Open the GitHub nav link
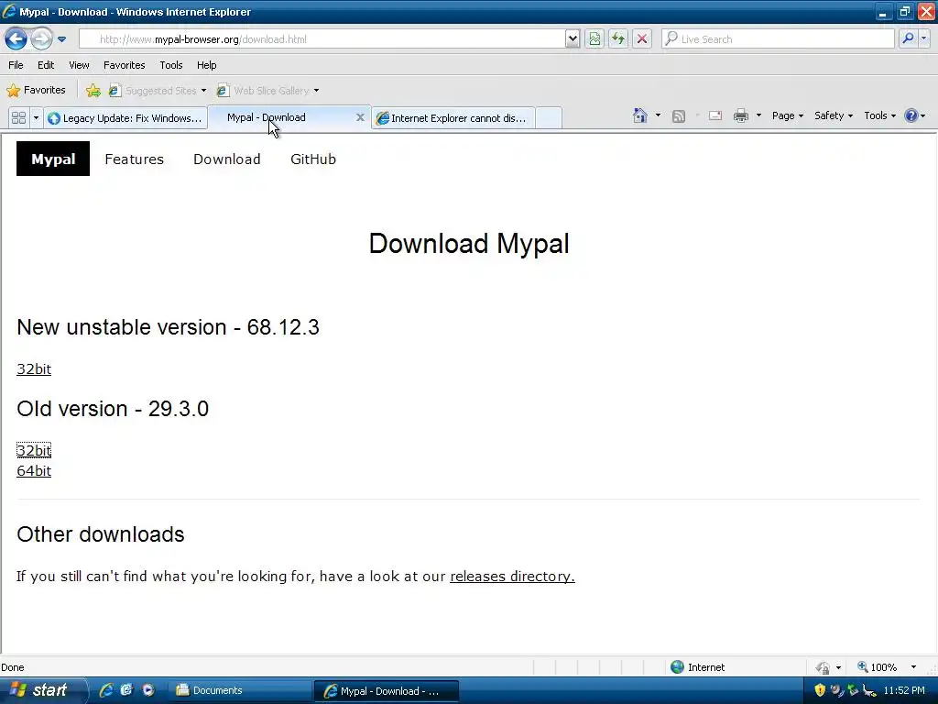 313,159
